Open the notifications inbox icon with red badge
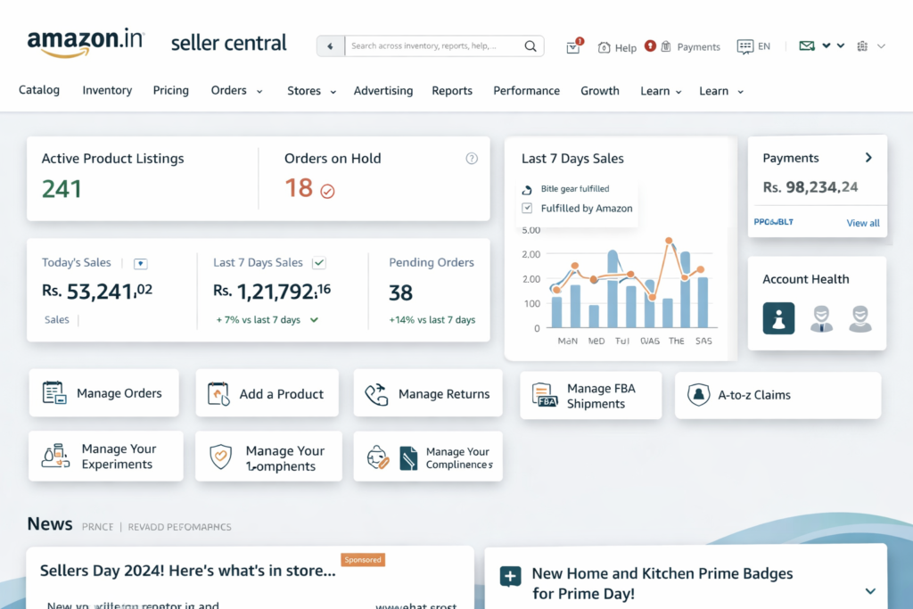 point(574,46)
